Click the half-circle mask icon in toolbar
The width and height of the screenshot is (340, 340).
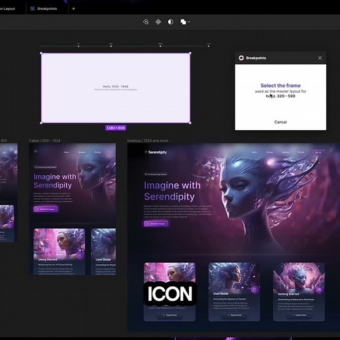point(171,22)
